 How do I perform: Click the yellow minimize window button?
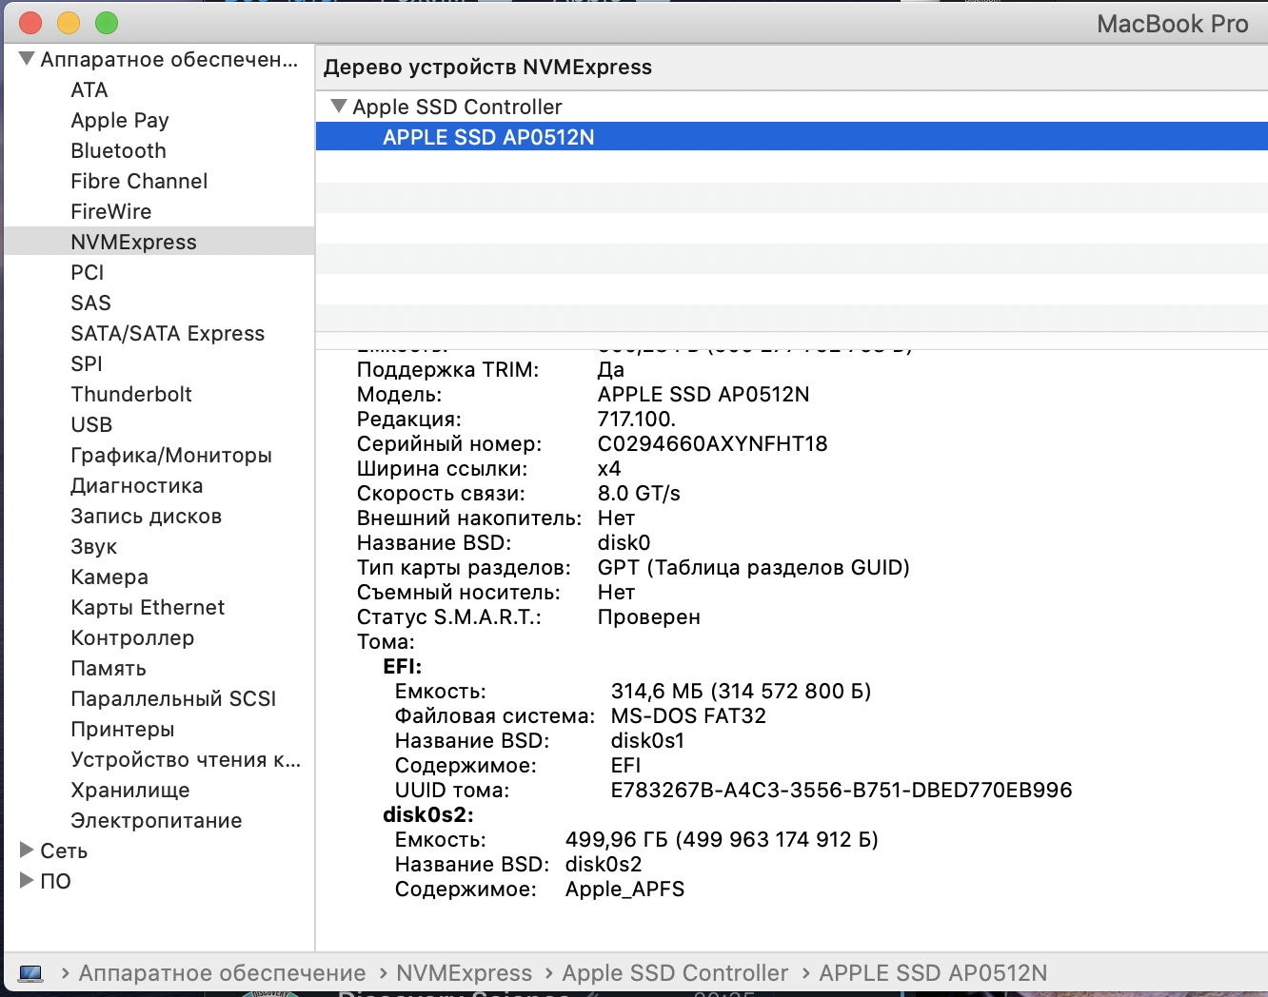point(69,23)
